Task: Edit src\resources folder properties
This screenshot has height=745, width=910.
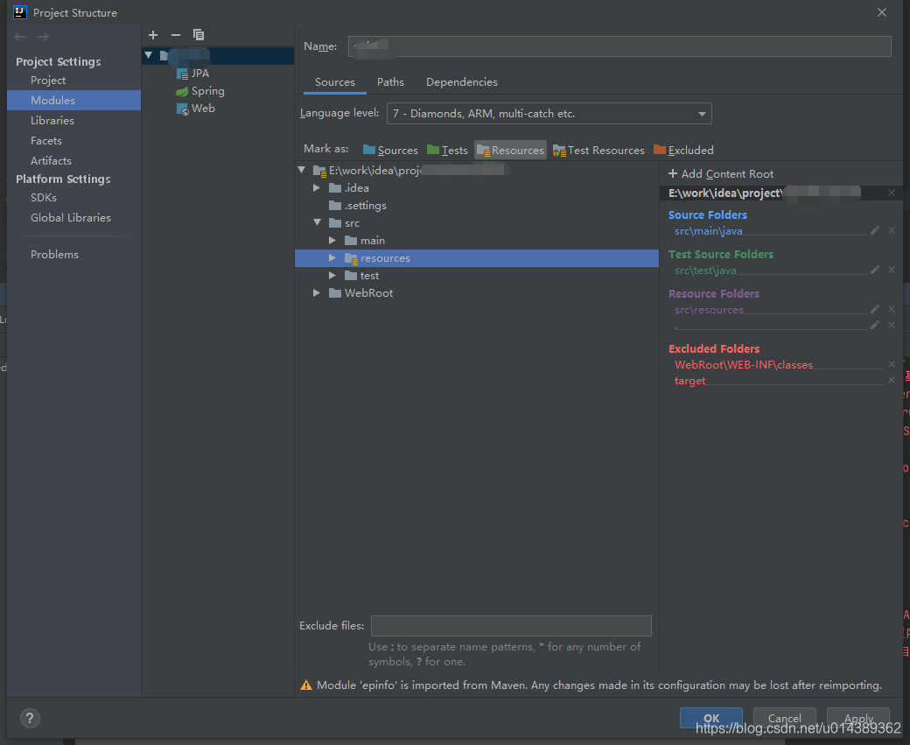Action: (x=875, y=310)
